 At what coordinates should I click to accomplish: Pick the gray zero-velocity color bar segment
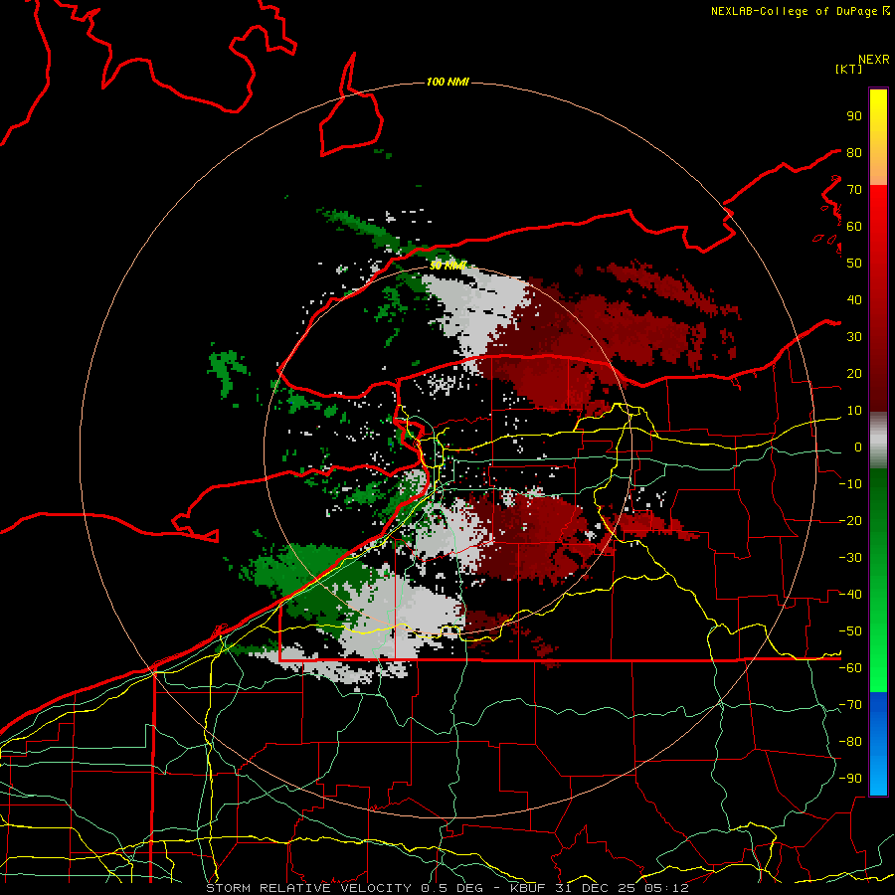click(x=878, y=441)
